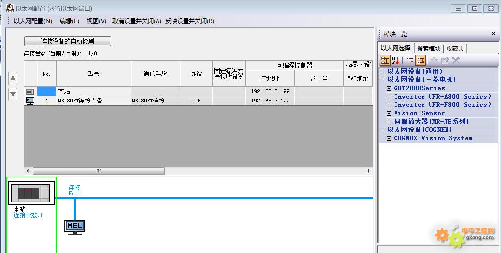Click the MEL monitor icon in table row 1
This screenshot has height=253, width=501.
click(30, 101)
